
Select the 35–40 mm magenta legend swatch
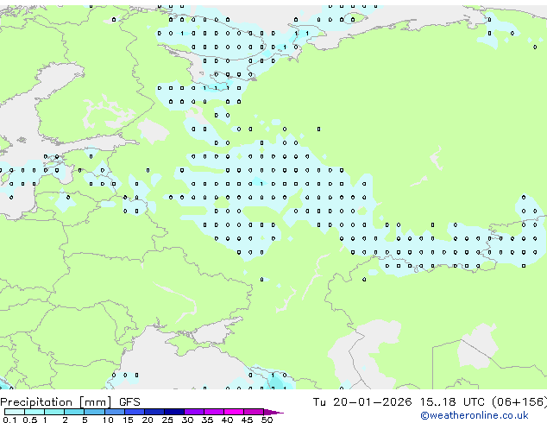(214, 412)
